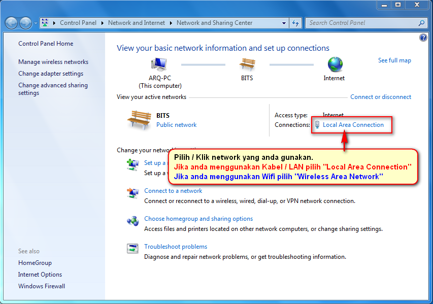Select Network and Sharing Center breadcrumb
The image size is (433, 304).
(214, 23)
